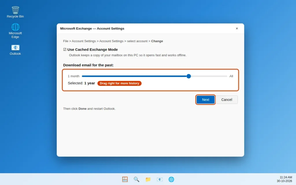Close the Account Settings dialog
Screen dimensions: 296x185
tap(237, 29)
